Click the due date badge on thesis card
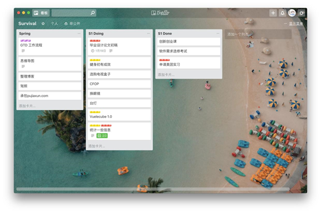321x213 pixels. pos(99,51)
